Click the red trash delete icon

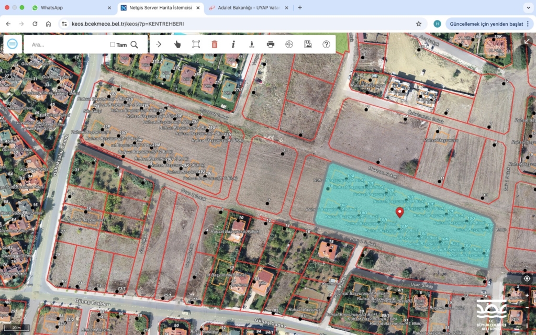tap(215, 44)
